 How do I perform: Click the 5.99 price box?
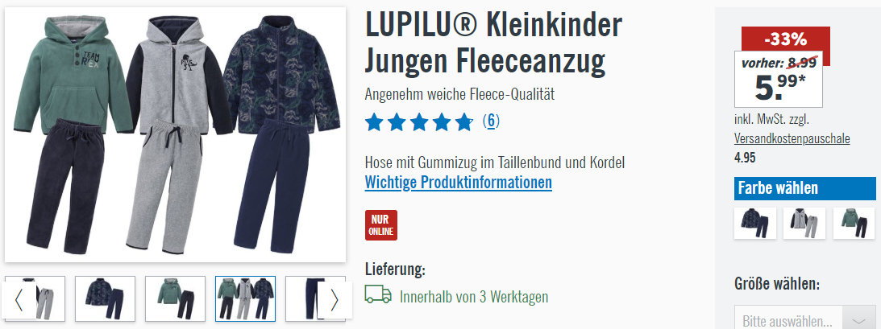[778, 79]
